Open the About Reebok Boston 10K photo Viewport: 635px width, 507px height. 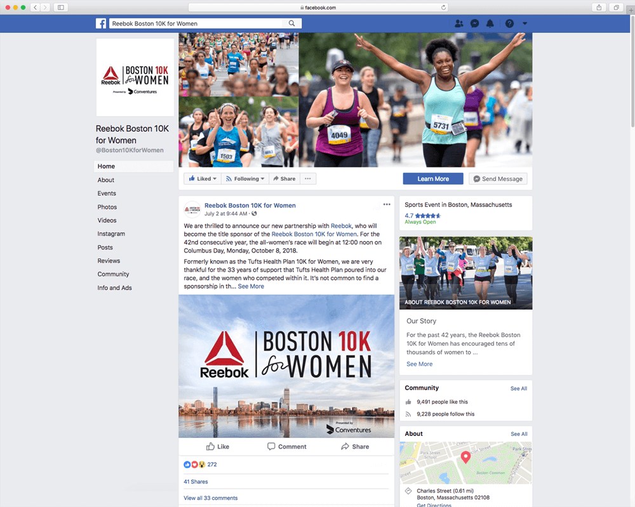[x=465, y=273]
